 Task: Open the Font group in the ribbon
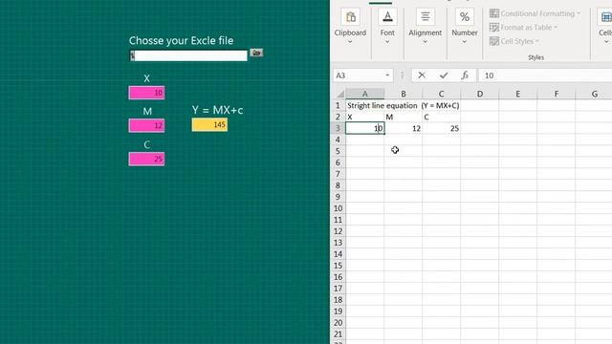(387, 27)
